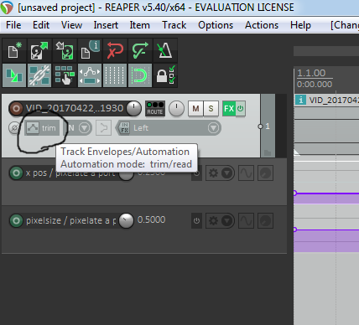This screenshot has width=359, height=325.
Task: Open the Track menu
Action: (x=174, y=25)
